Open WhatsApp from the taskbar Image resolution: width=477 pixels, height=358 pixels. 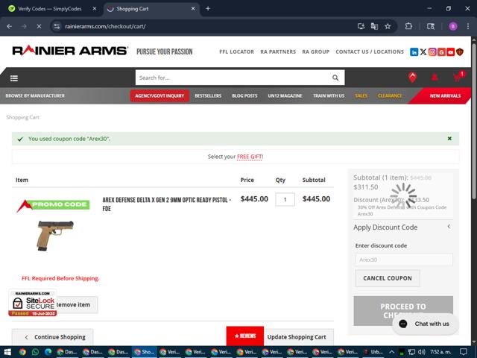coord(35,352)
